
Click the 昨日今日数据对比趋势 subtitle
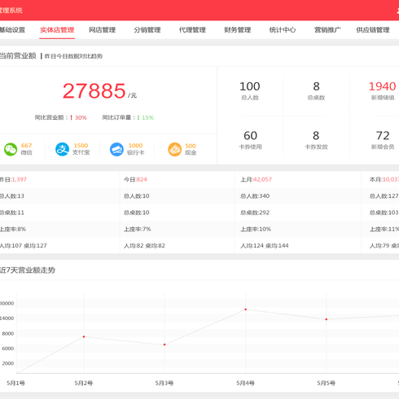[73, 56]
